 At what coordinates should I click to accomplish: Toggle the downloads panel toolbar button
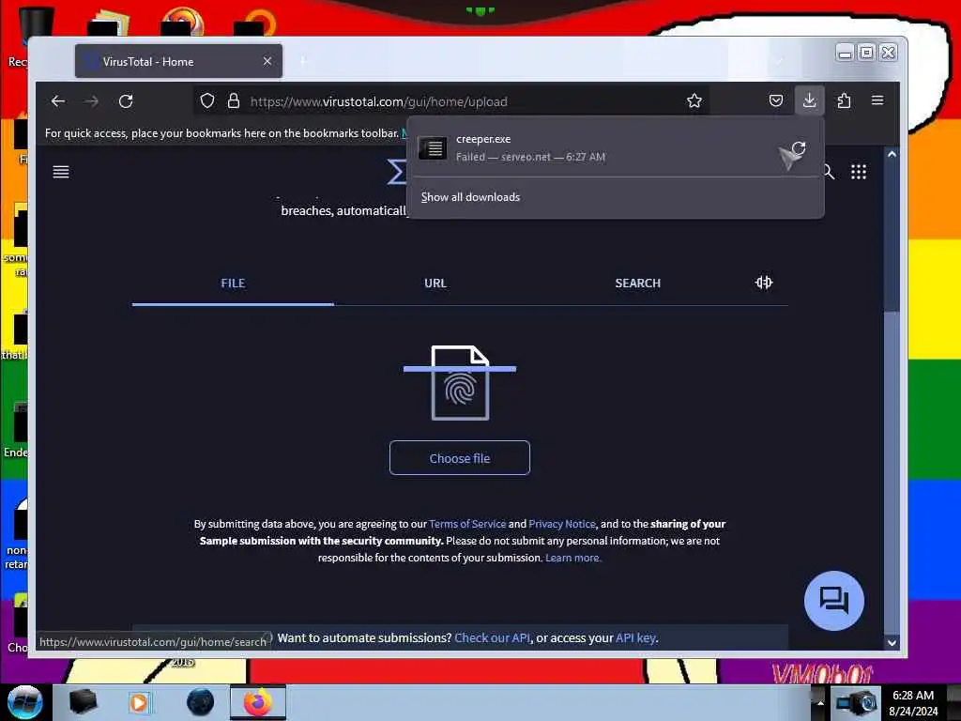pos(810,100)
